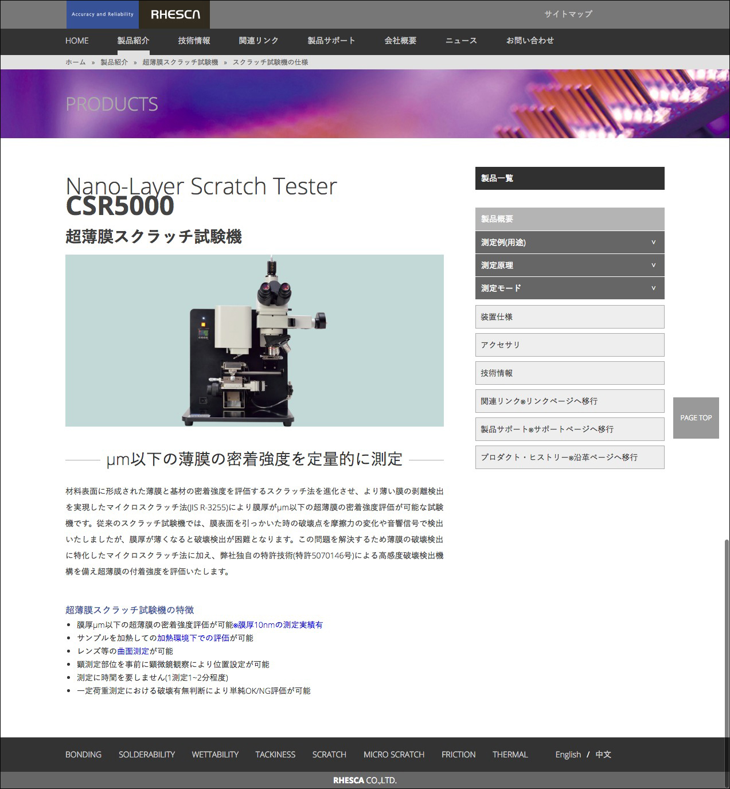The height and width of the screenshot is (789, 730).
Task: Expand 測定例(用途) sidebar section
Action: pos(570,243)
